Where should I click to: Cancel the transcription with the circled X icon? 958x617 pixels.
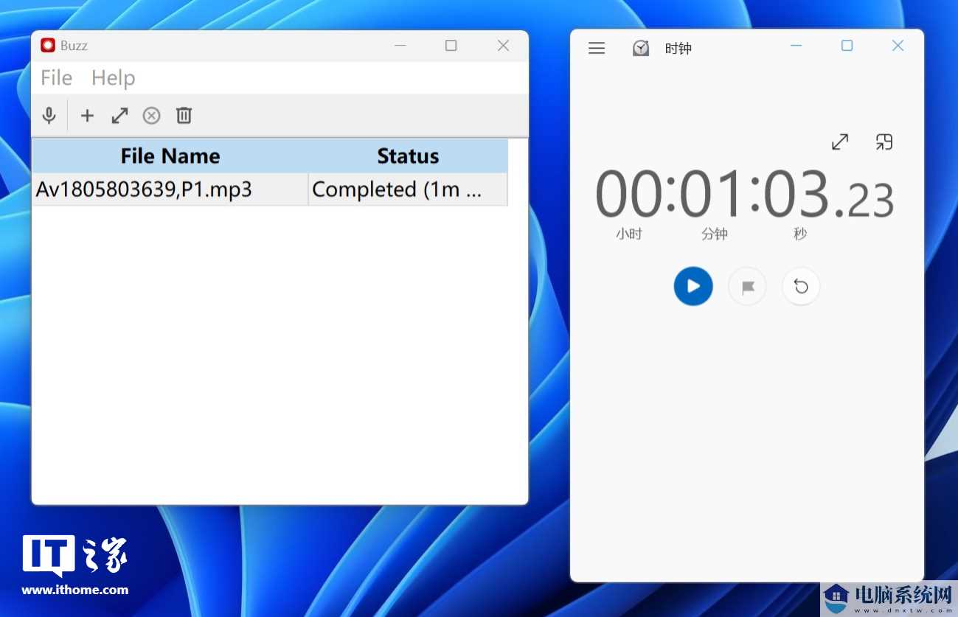pos(151,116)
